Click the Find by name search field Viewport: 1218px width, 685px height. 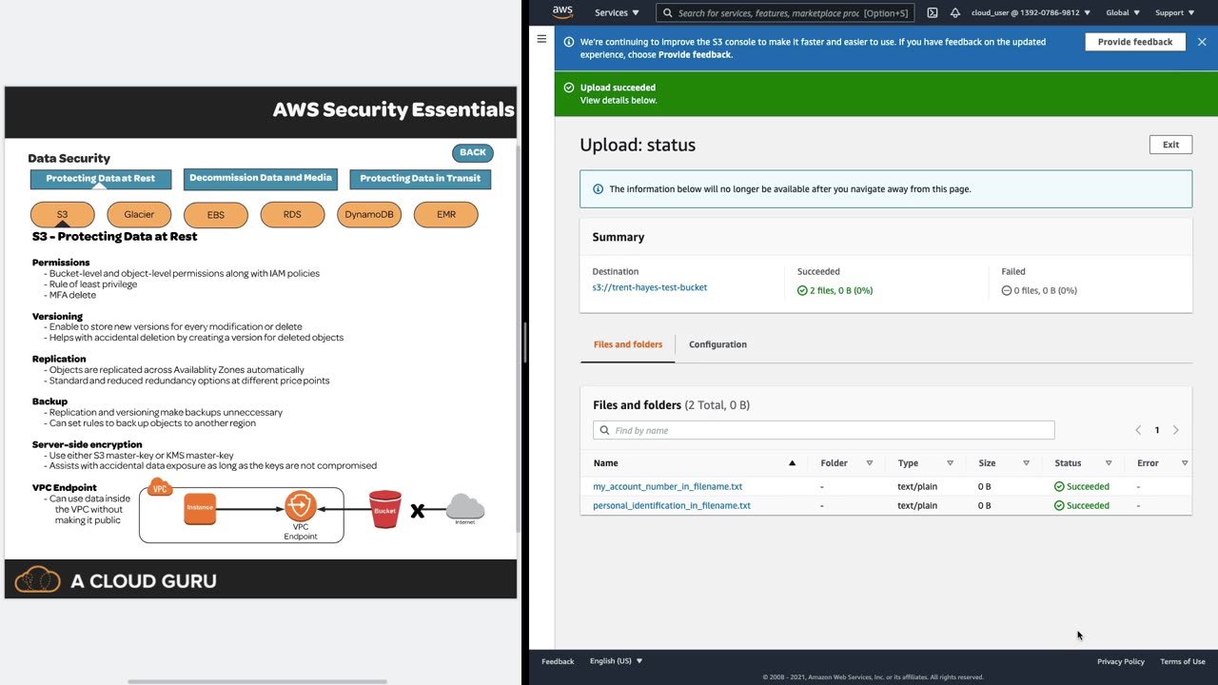pos(824,430)
